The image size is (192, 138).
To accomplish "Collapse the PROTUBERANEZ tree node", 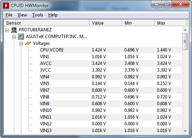I will click(x=7, y=30).
